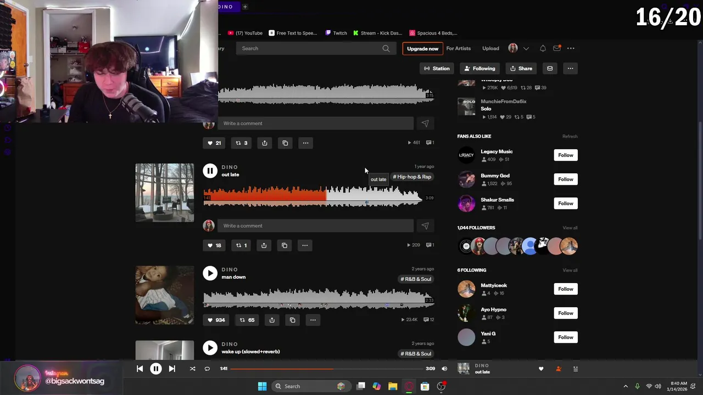703x395 pixels.
Task: Play 'wake up (slowed+reverb)' track
Action: pos(210,348)
